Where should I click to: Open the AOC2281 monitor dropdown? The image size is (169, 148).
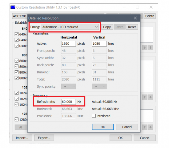pos(20,16)
